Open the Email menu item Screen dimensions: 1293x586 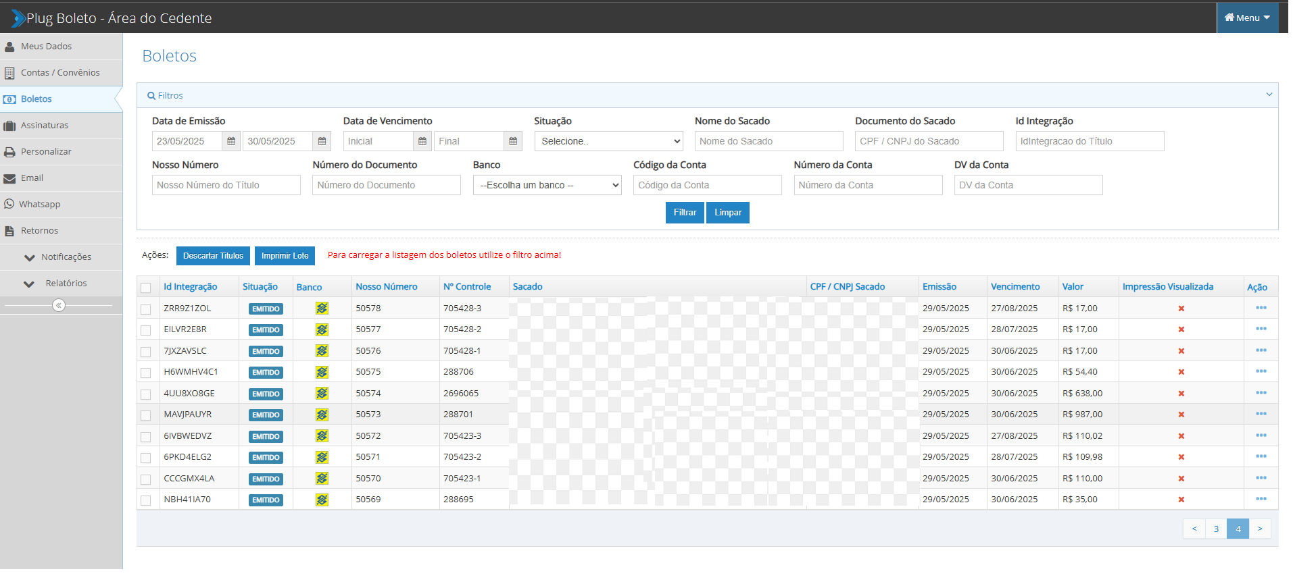[61, 178]
